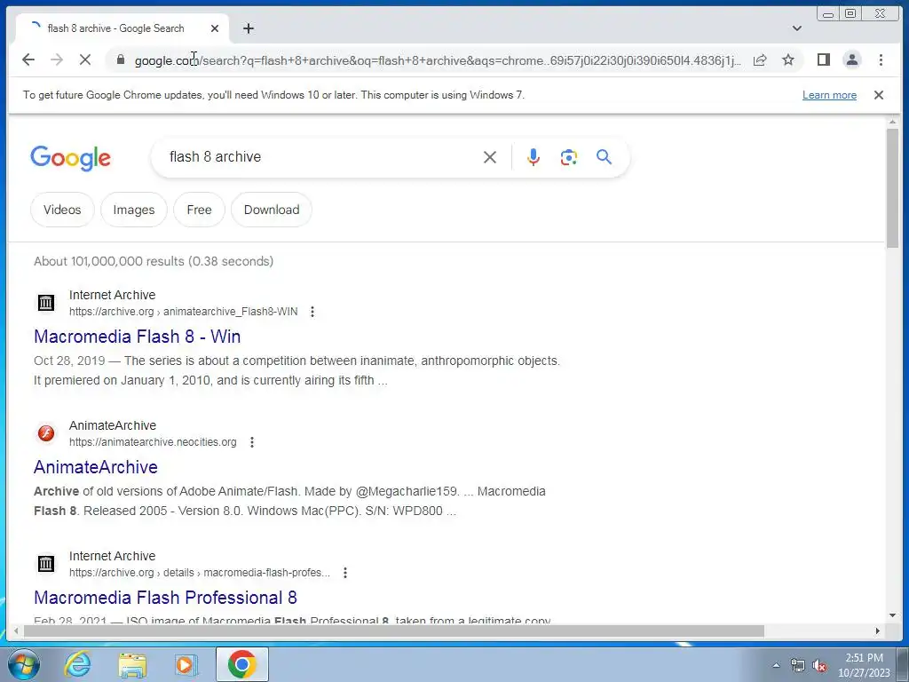Open the network tray icon

click(798, 666)
